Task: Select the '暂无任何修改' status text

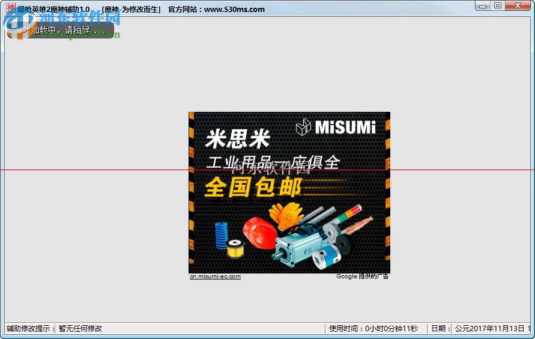Action: pos(80,328)
